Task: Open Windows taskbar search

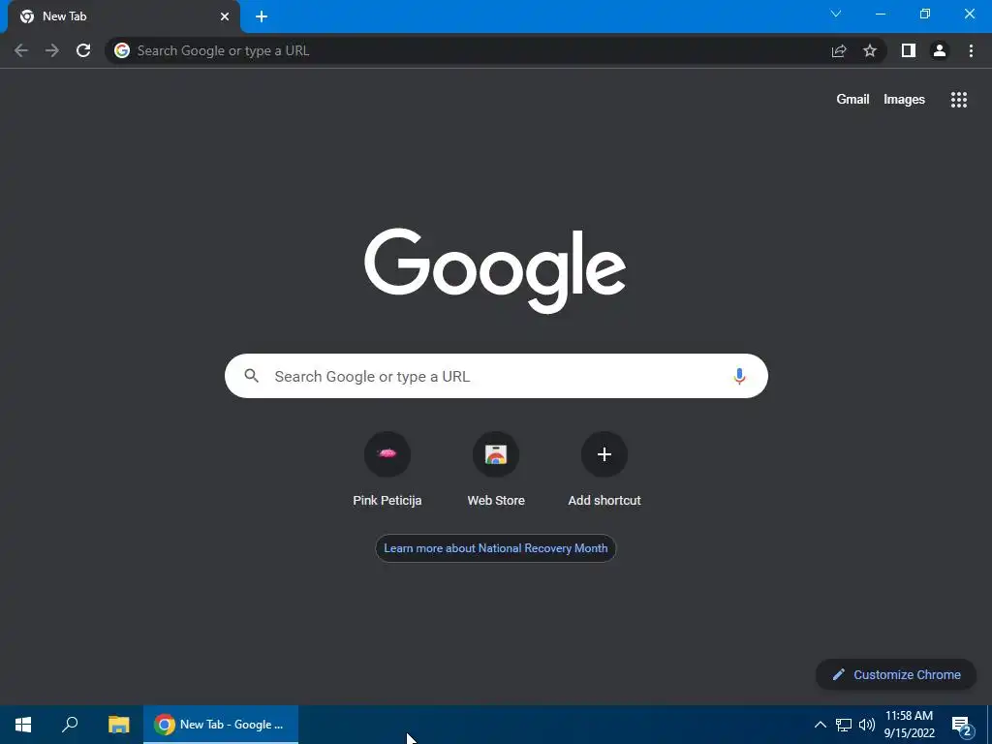Action: pyautogui.click(x=70, y=725)
